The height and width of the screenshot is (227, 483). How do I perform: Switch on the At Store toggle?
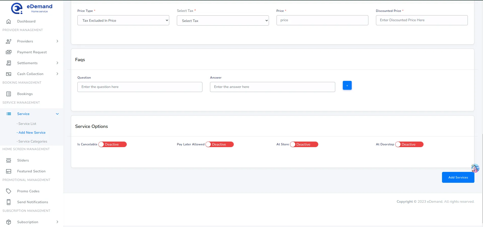[x=304, y=144]
